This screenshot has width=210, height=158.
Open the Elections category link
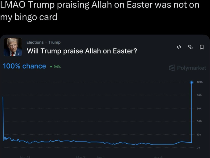35,42
